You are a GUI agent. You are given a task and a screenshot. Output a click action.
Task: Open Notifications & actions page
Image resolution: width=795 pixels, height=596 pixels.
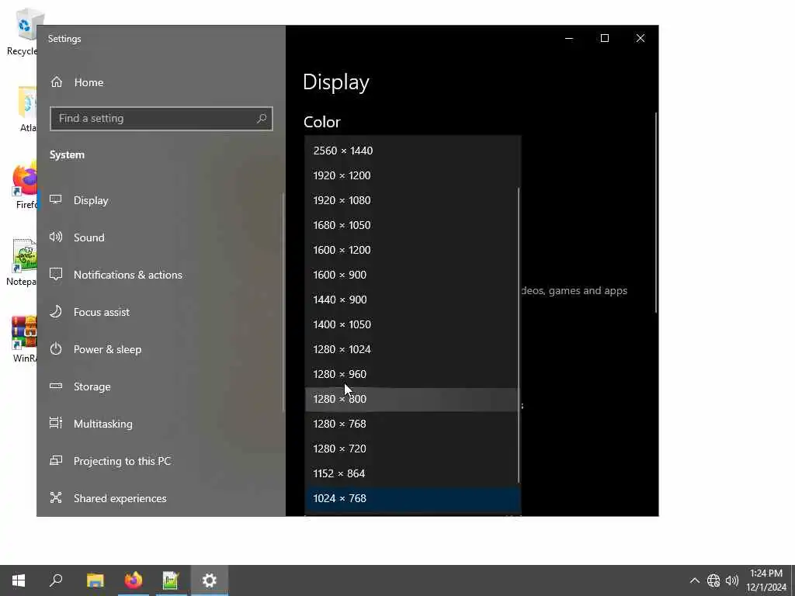160,275
